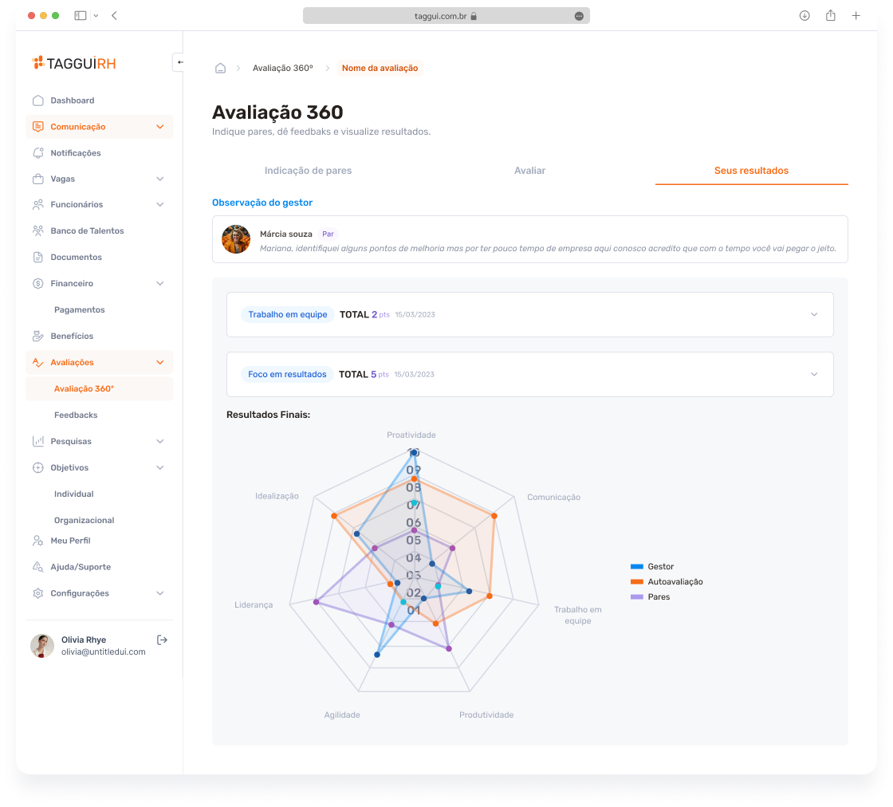Click the Notificações bell icon
Image resolution: width=893 pixels, height=807 pixels.
pos(38,152)
